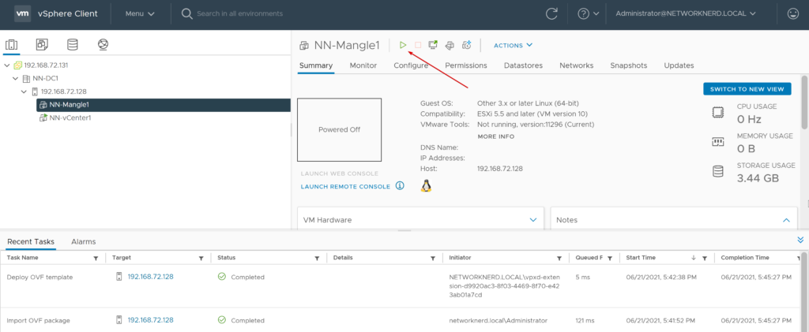Power on the NN-Mangle1 VM

pos(403,45)
